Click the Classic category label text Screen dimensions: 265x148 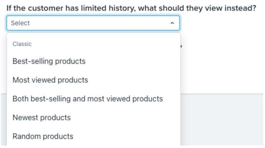(x=22, y=44)
